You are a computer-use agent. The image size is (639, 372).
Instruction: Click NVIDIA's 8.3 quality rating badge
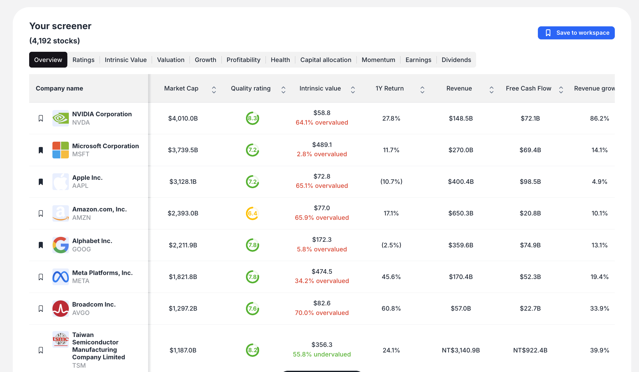(x=252, y=118)
